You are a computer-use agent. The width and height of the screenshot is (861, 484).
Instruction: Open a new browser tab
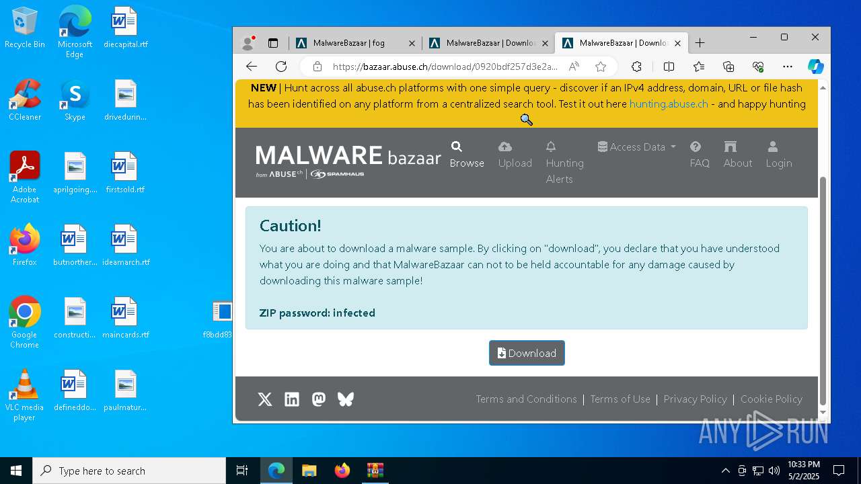(700, 43)
